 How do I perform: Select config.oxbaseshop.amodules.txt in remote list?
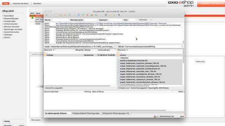[x=134, y=61]
